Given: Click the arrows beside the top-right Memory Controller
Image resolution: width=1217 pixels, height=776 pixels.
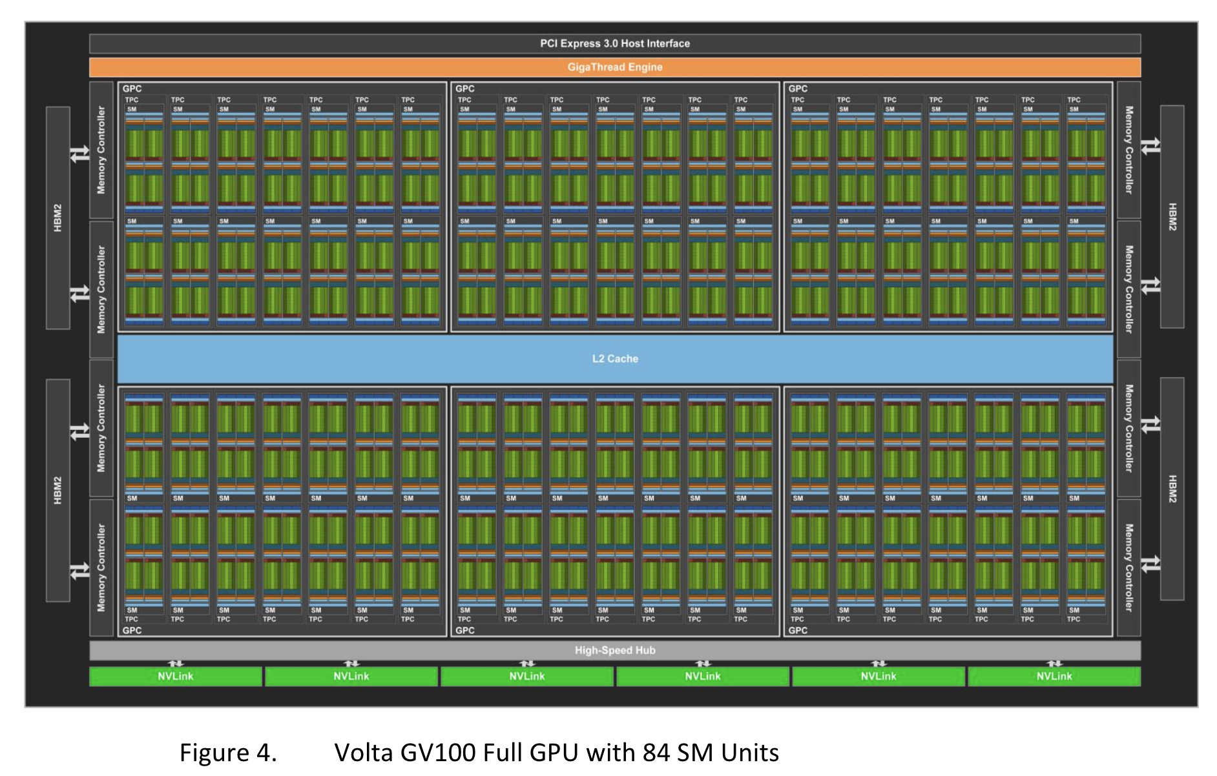Looking at the screenshot, I should 1150,147.
